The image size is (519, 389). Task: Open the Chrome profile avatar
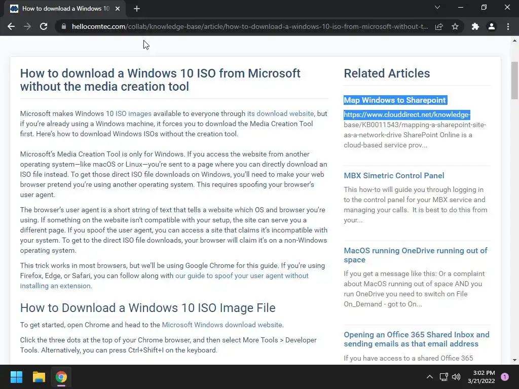point(492,26)
